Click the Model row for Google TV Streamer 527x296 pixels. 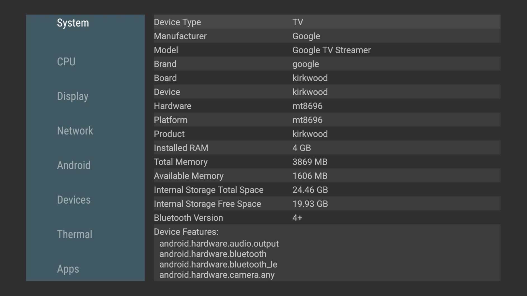pyautogui.click(x=308, y=50)
